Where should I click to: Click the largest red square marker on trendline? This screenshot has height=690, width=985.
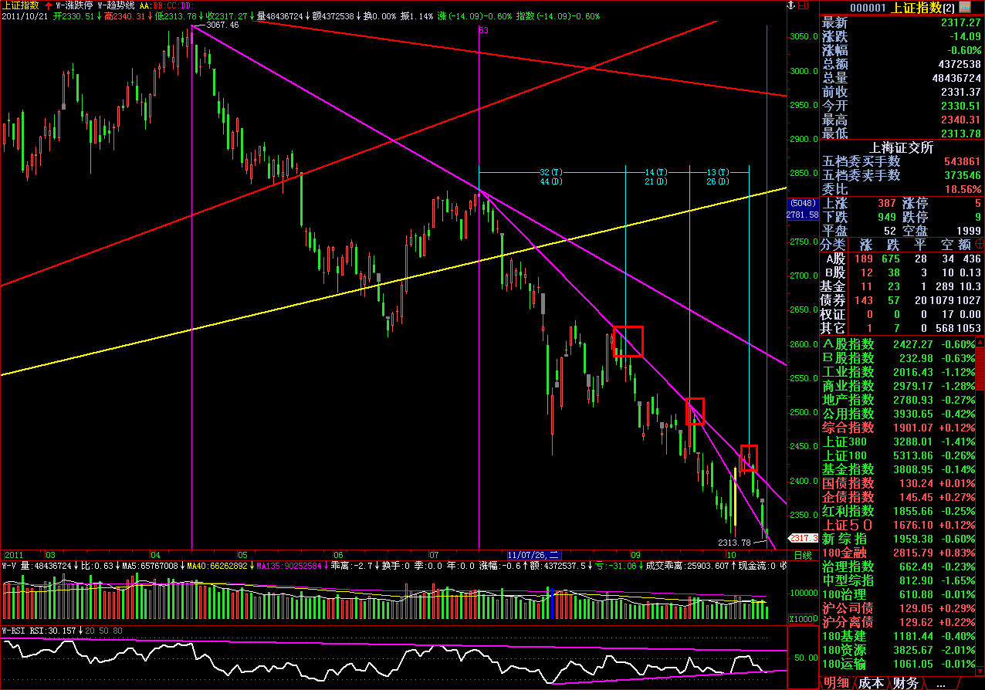[628, 341]
